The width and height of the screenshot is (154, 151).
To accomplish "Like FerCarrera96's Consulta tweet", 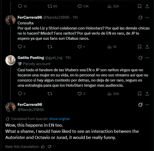I will [80, 47].
